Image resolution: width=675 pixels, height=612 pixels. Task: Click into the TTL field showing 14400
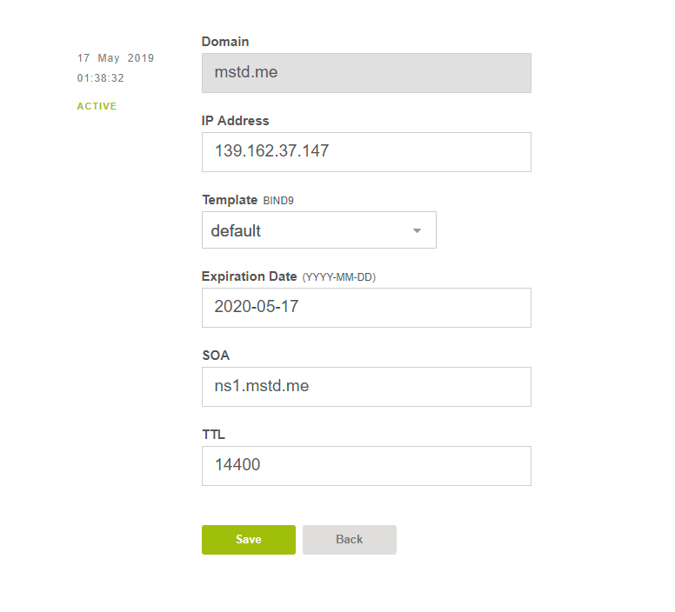(366, 466)
